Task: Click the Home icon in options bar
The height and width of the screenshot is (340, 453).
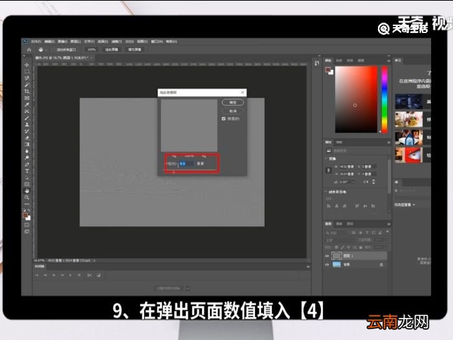Action: [x=29, y=50]
